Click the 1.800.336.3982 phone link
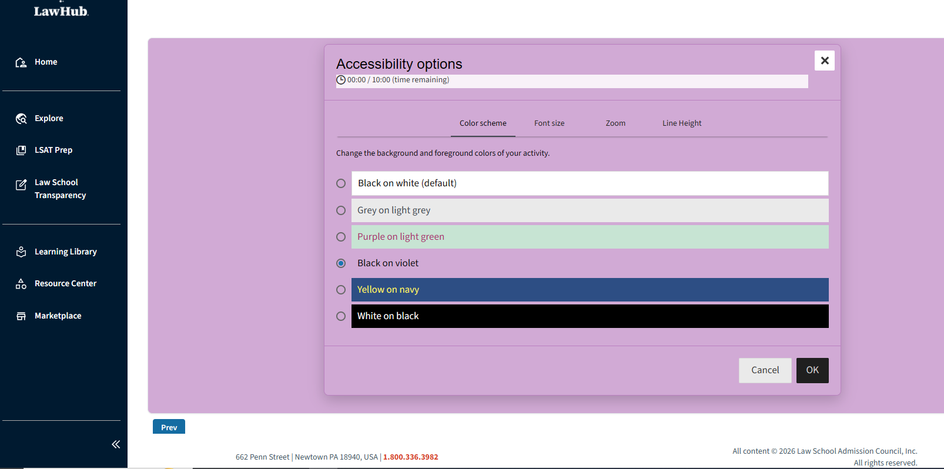 point(411,457)
